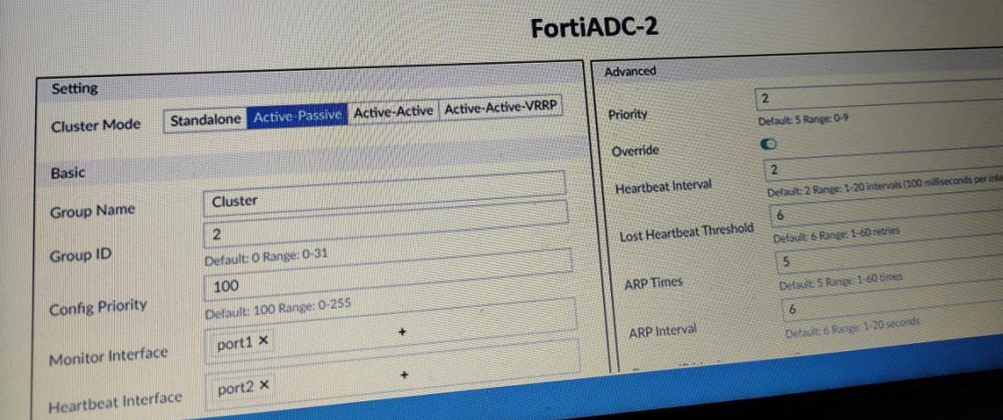Click the Setting section header
This screenshot has width=1003, height=420.
click(x=74, y=89)
